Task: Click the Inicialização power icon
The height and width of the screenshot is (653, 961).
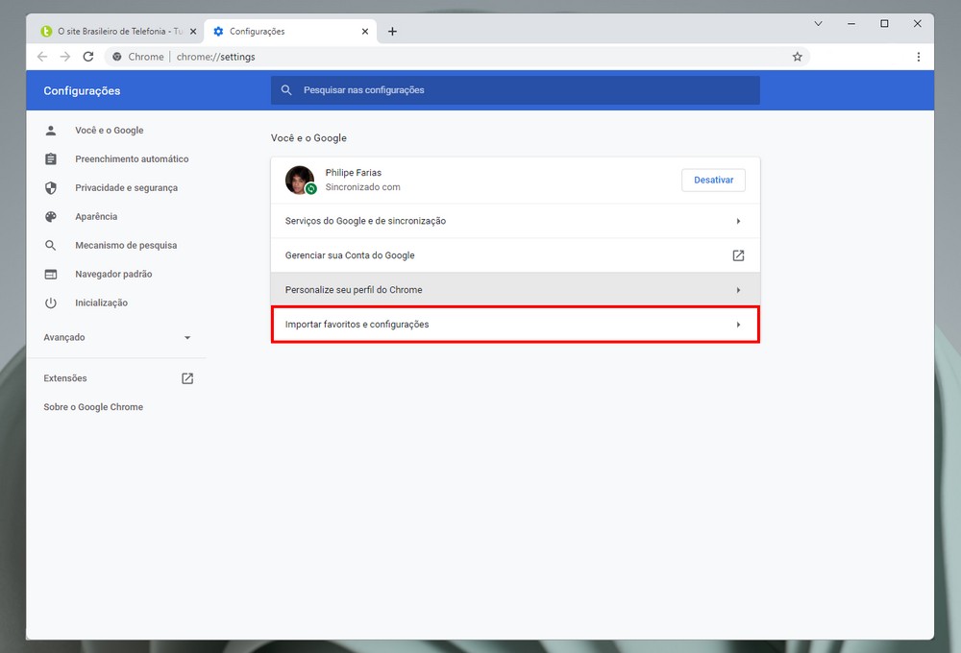Action: tap(51, 303)
